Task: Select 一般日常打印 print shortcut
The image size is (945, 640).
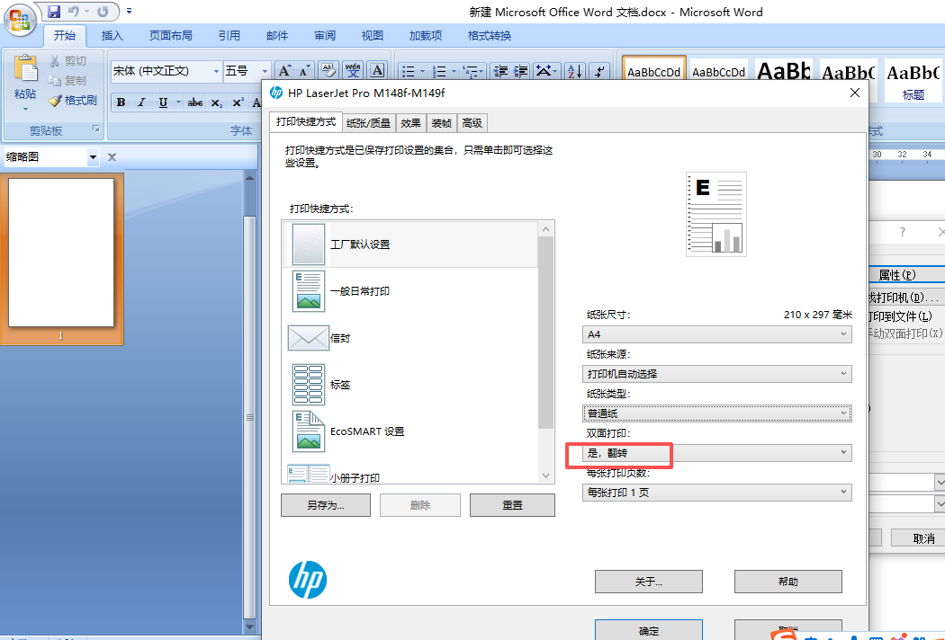Action: [409, 291]
